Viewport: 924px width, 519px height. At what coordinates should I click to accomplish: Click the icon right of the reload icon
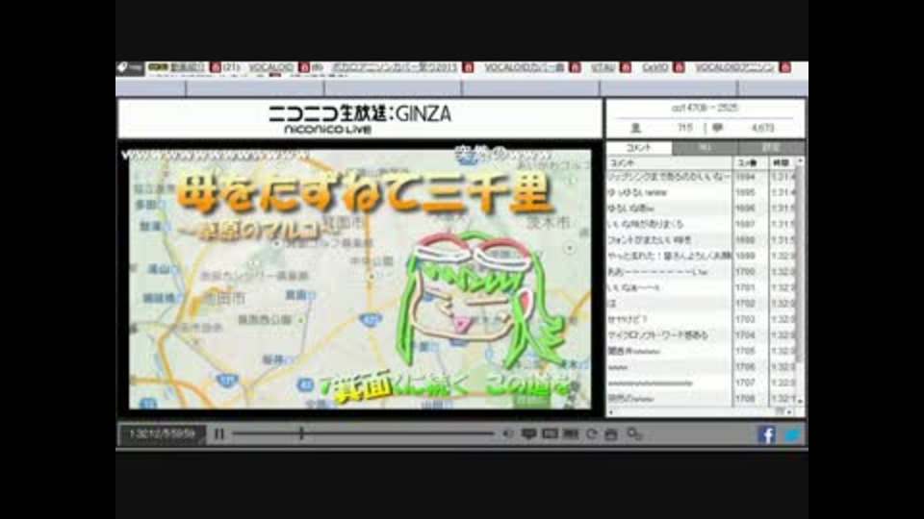pyautogui.click(x=611, y=434)
